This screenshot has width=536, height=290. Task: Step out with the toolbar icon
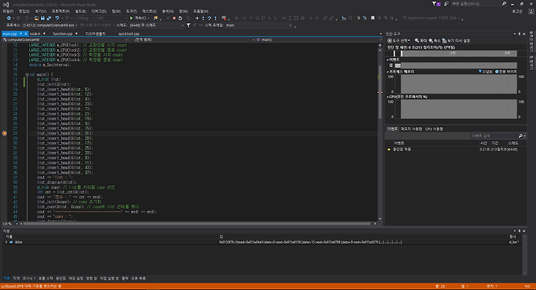(x=215, y=18)
